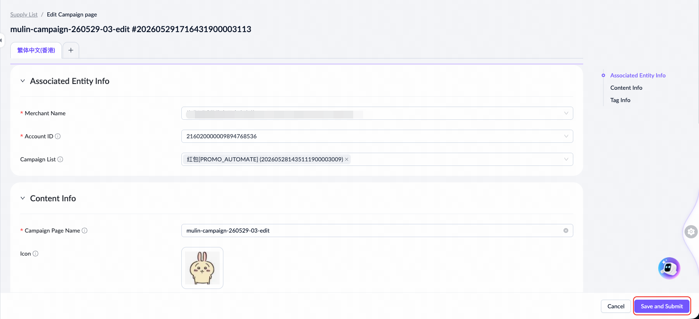Jump to Content Info in side navigation
Screen dimensions: 699x319
[626, 88]
